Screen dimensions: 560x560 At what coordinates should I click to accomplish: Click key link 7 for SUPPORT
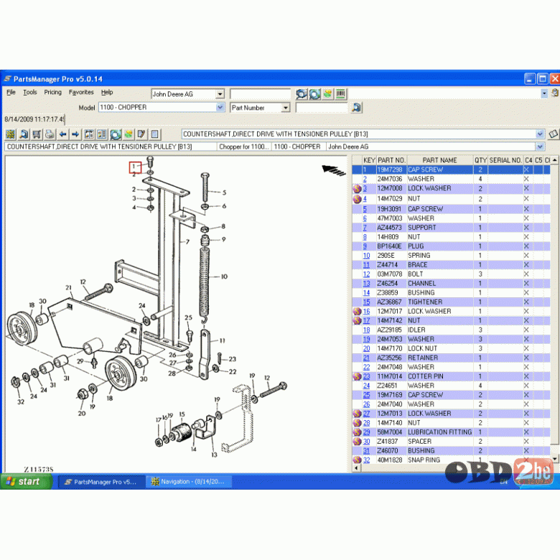point(365,228)
